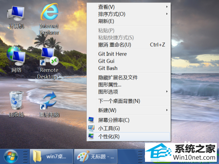Viewport: 219px width, 164px height.
Task: Select the 重启电脑 shortcut icon
Action: [49, 104]
